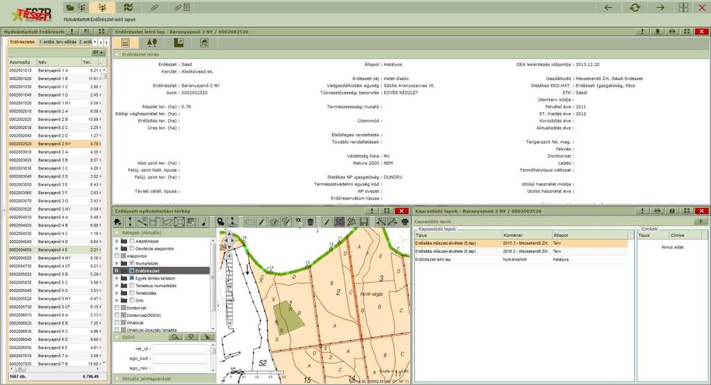This screenshot has height=385, width=711.
Task: Sort related sheets by the Konténer column header
Action: [526, 235]
